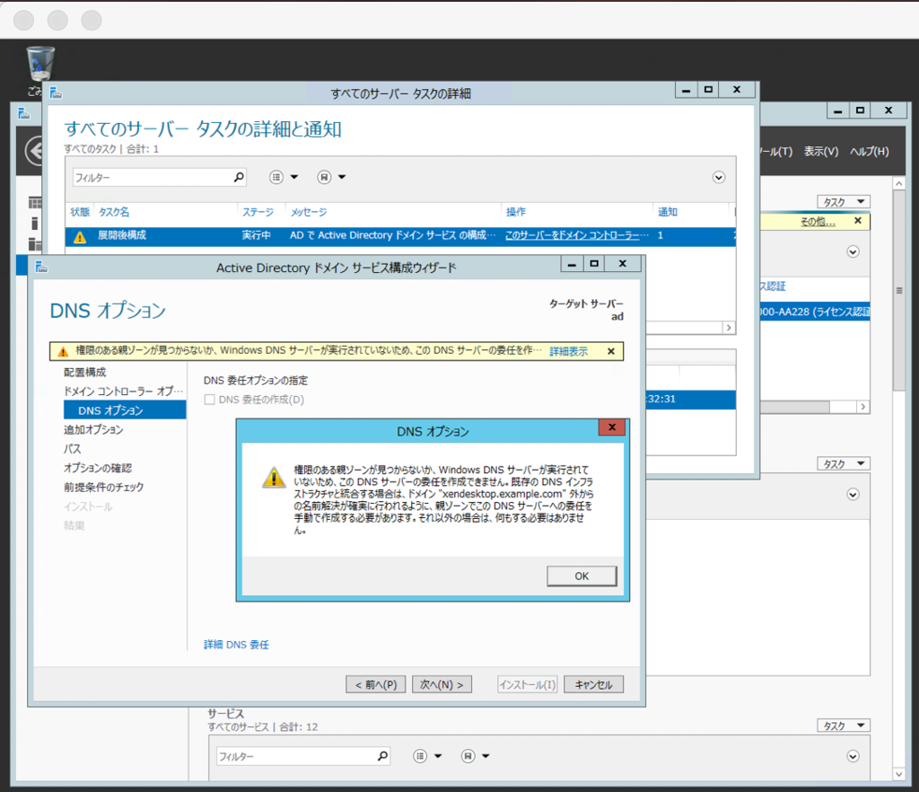Open the 表示(V) menu in Server Manager

820,151
